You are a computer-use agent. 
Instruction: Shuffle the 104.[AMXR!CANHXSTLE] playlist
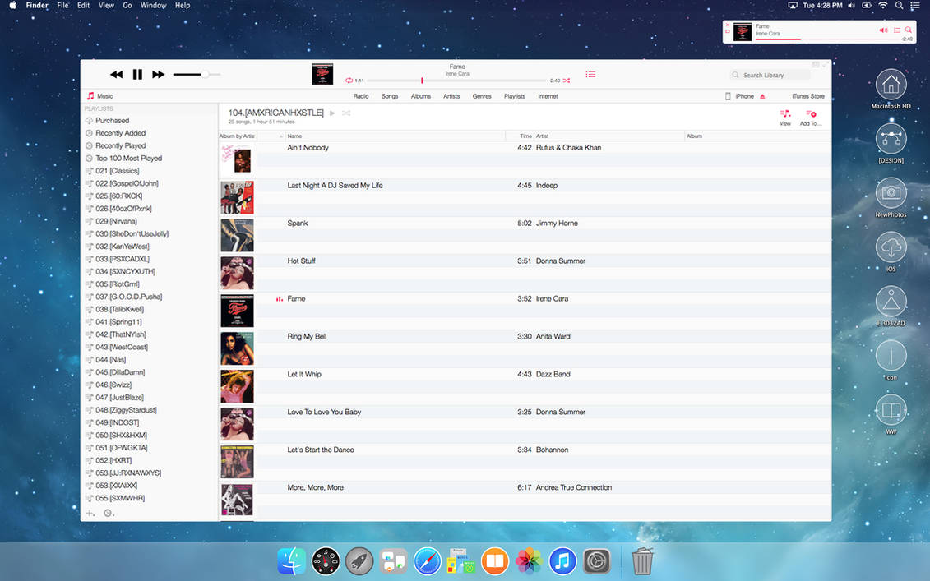346,113
